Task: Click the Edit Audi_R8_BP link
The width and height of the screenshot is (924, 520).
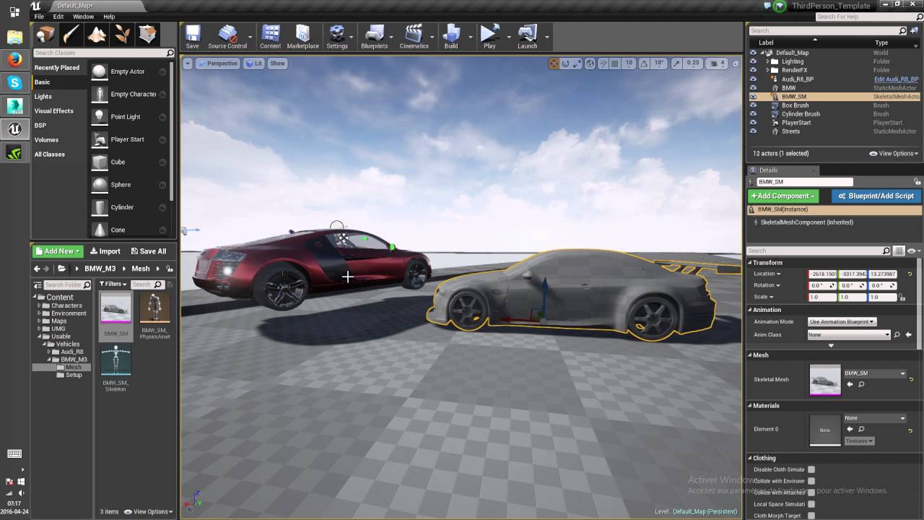Action: coord(896,79)
